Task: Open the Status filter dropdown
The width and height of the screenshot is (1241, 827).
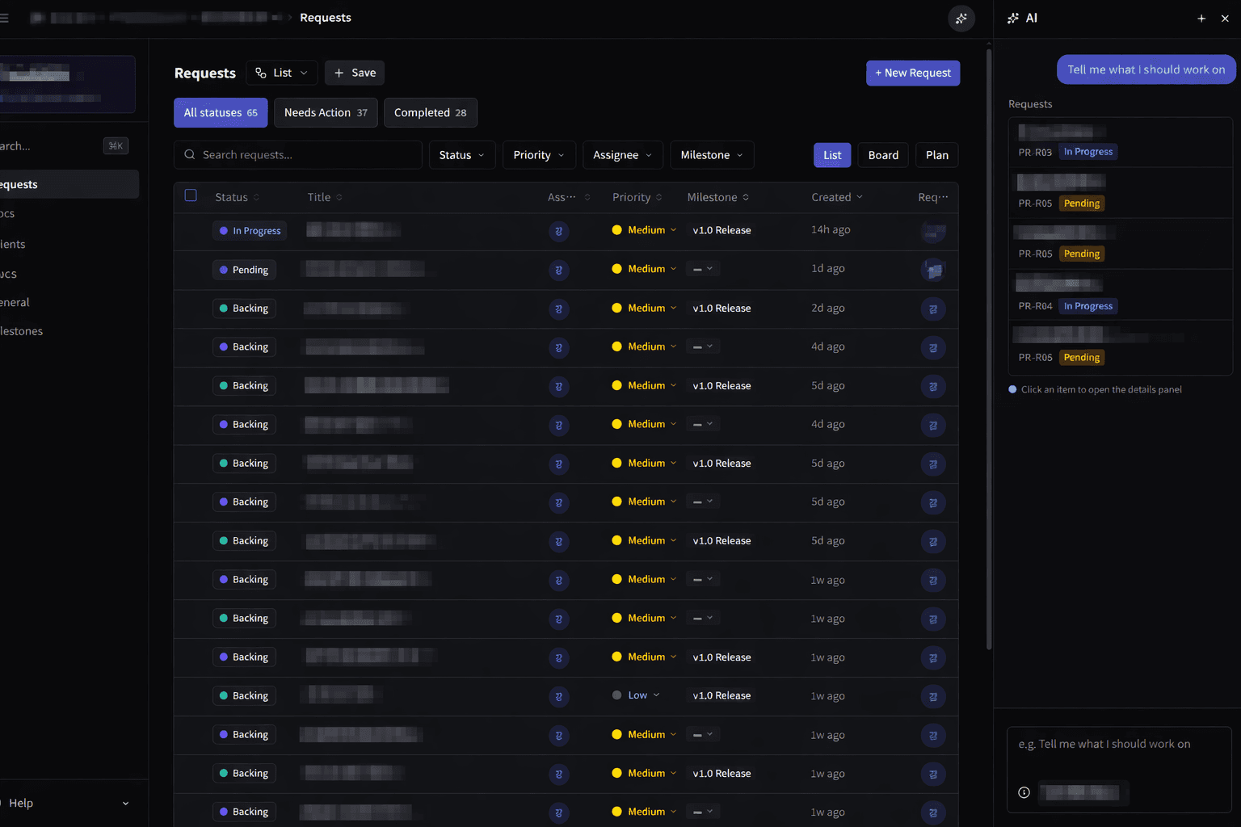Action: point(461,155)
